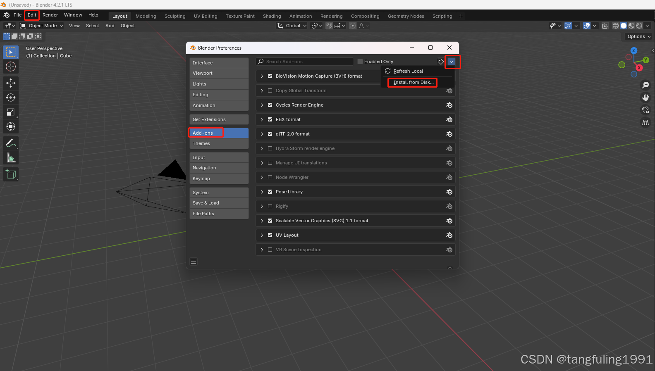Uncheck UV Layout add-on
Image resolution: width=655 pixels, height=371 pixels.
270,235
